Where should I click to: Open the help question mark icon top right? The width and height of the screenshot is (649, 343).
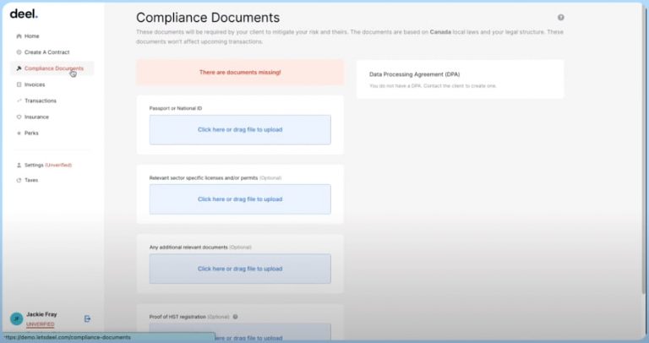click(560, 17)
